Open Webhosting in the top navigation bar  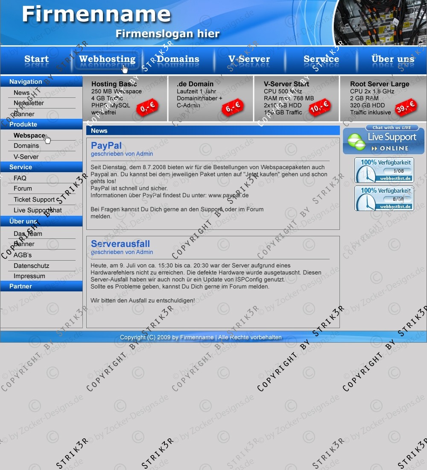point(107,59)
